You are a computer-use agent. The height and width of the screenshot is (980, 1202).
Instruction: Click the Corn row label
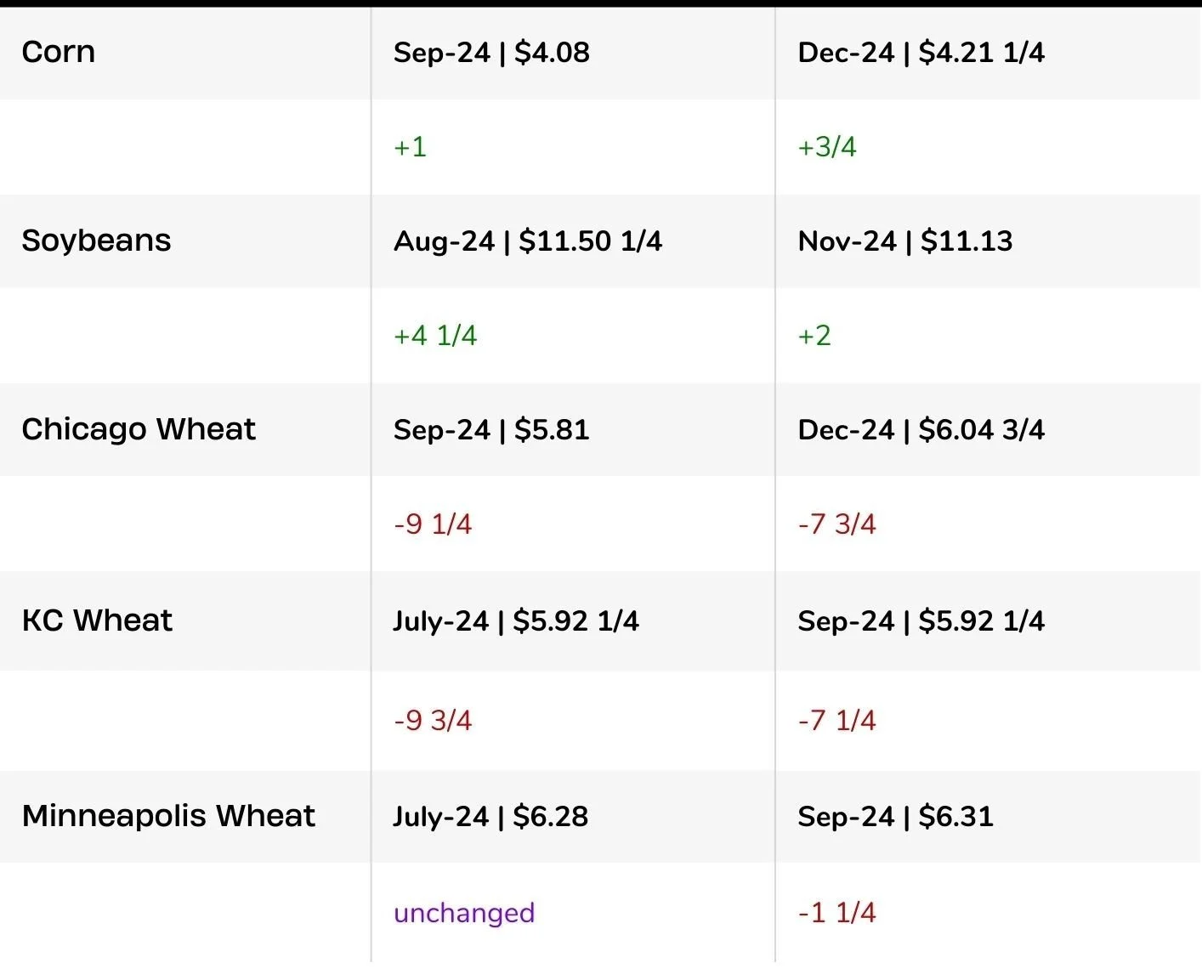point(59,52)
